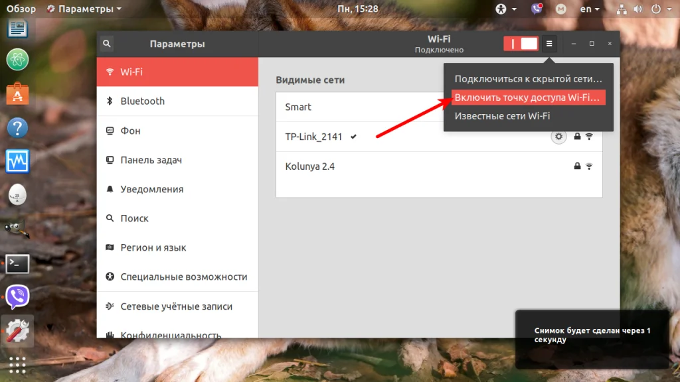Open Регион и язык panel

177,248
